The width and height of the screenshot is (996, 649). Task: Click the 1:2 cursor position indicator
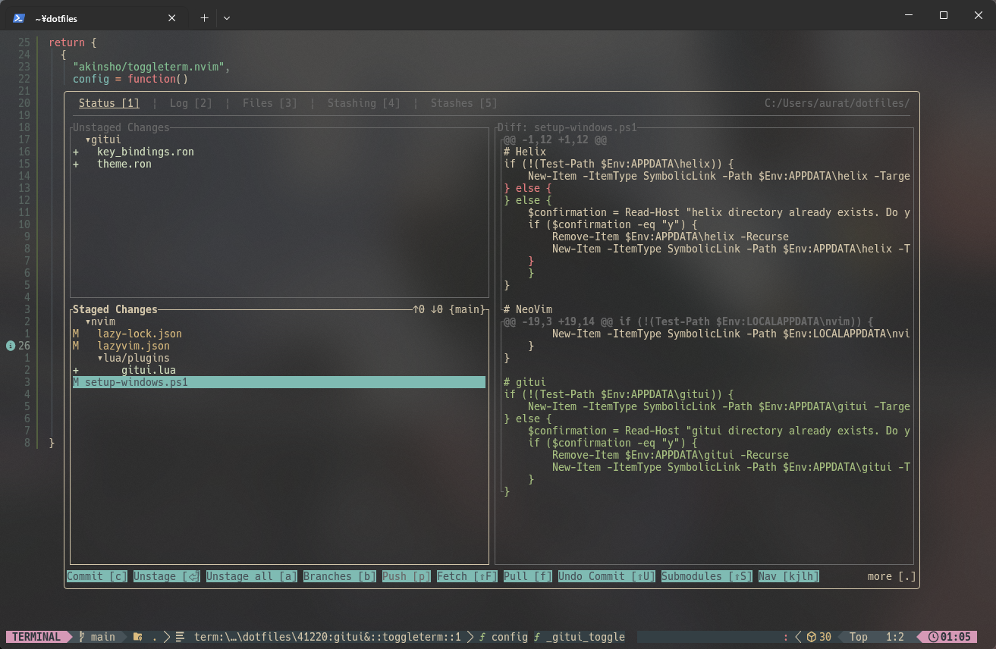[895, 637]
